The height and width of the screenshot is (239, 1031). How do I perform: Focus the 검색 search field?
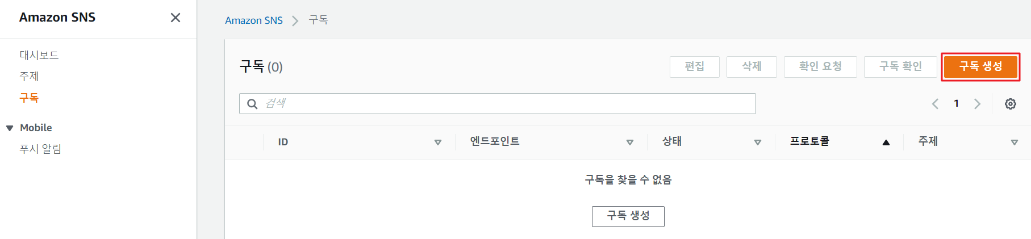(x=506, y=104)
